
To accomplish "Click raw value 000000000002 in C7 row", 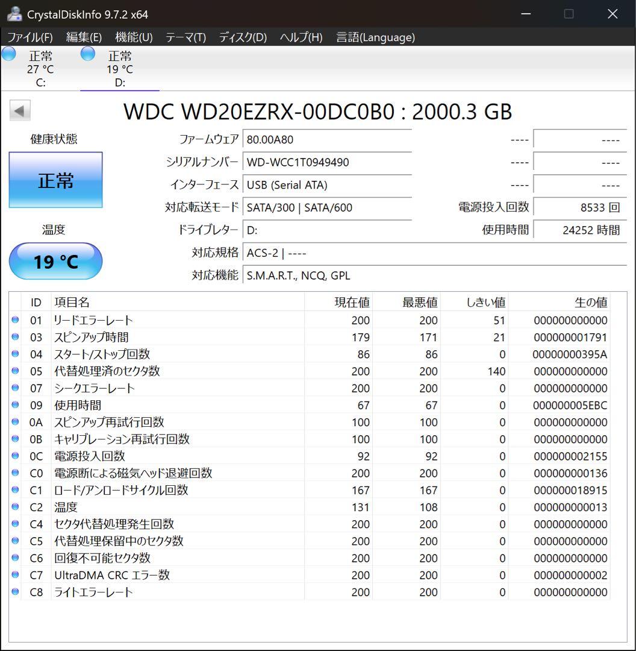I will pyautogui.click(x=570, y=576).
